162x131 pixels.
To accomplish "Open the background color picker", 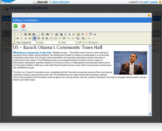I will click(x=83, y=38).
